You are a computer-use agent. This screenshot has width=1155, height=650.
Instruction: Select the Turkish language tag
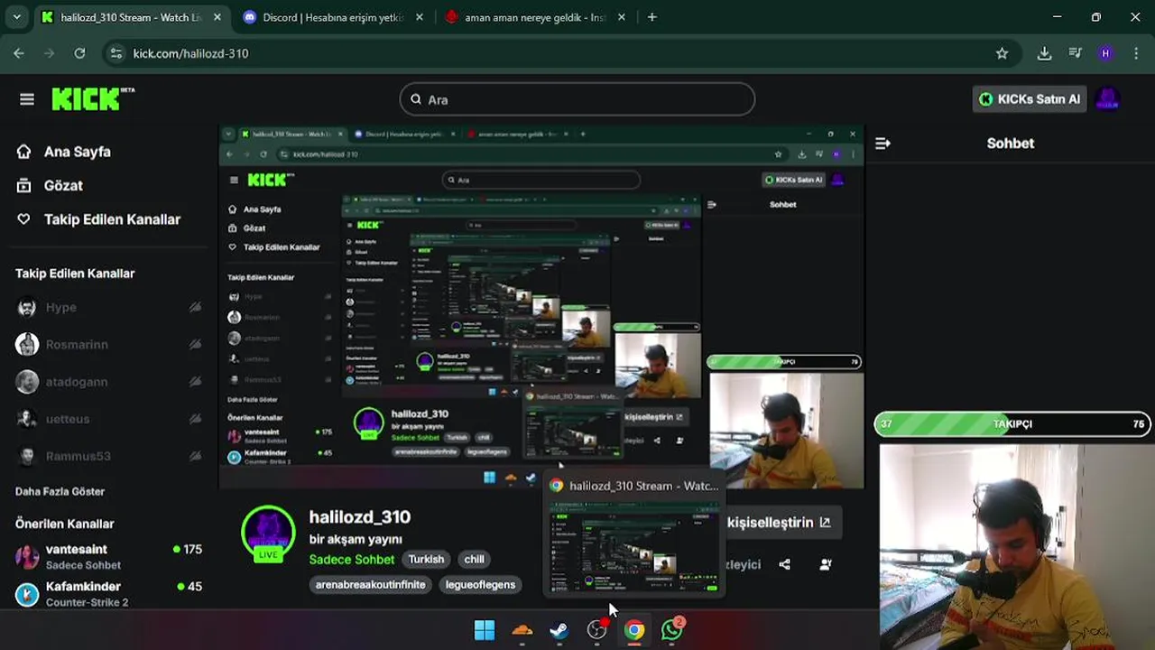(x=426, y=560)
